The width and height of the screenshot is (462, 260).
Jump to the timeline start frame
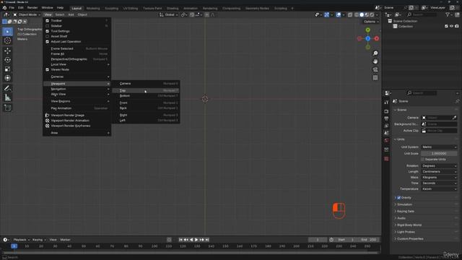180,240
